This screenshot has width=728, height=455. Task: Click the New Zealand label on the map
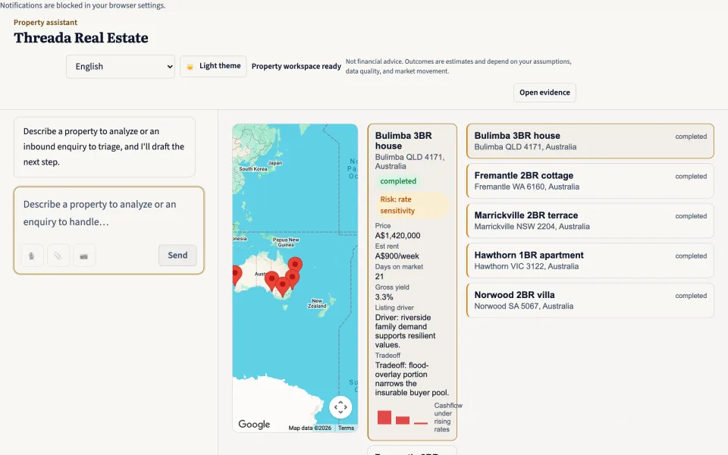[x=317, y=303]
